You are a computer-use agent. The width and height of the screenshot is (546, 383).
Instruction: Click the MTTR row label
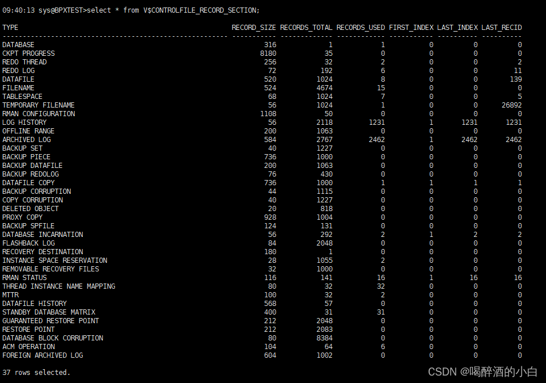click(10, 295)
